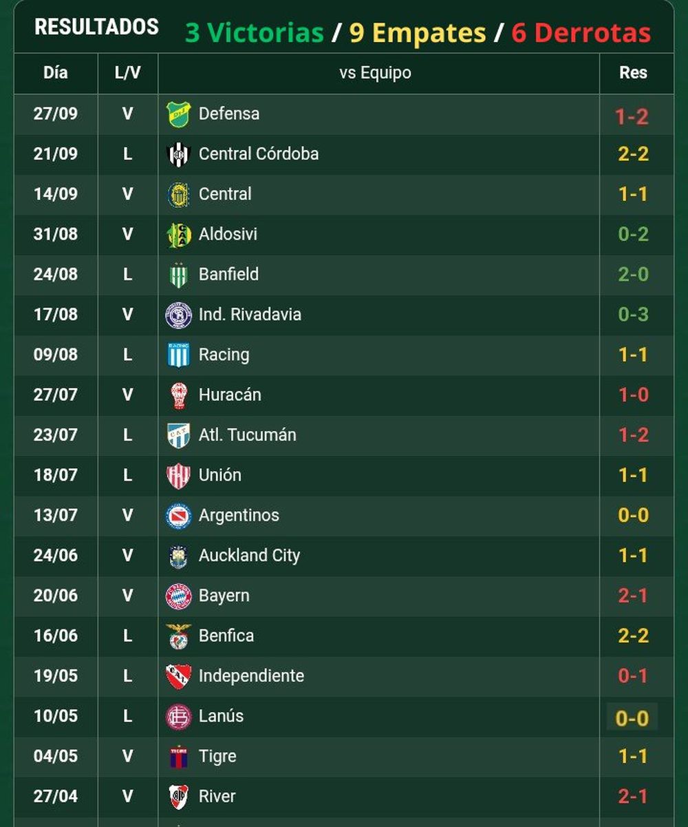Click the River Plate crest icon
This screenshot has width=688, height=827.
coord(178,797)
